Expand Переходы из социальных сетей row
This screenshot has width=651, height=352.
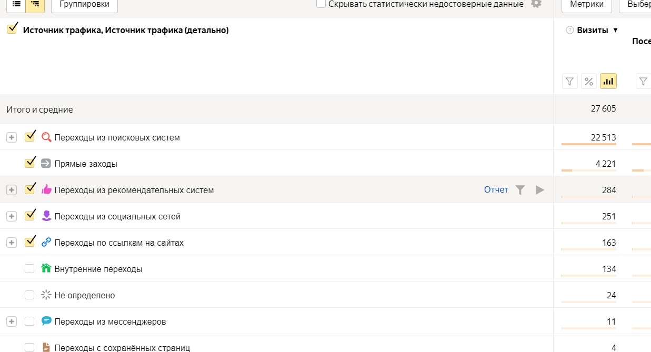[x=12, y=216]
